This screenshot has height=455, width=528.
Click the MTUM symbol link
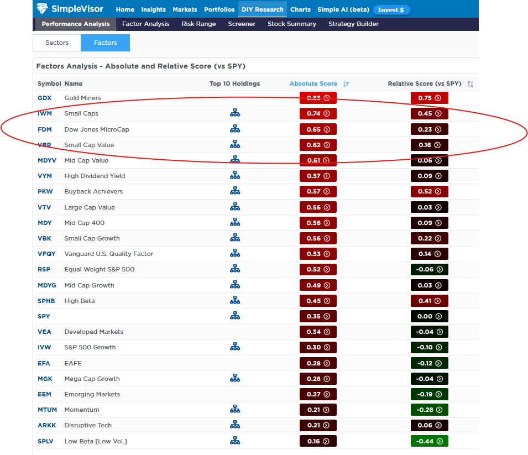[46, 410]
